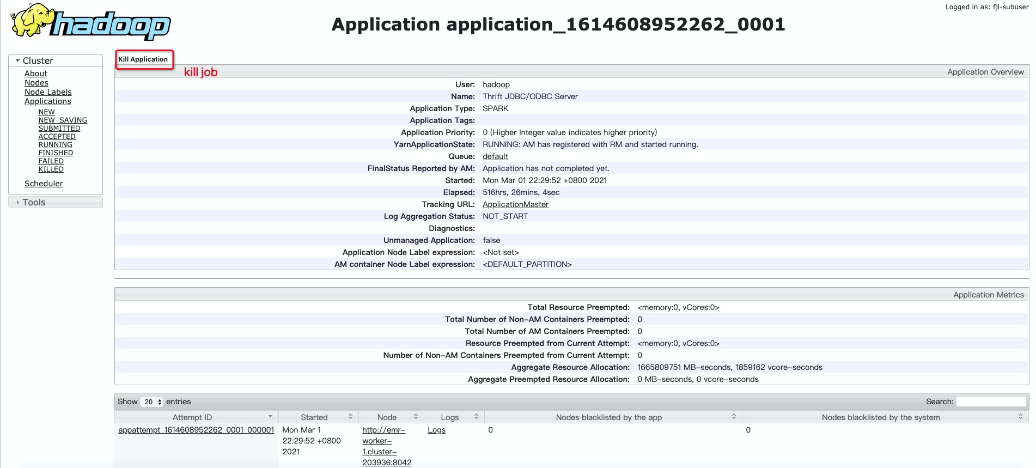Select the page title 'Application application_1614608952262_0001'
1036x468 pixels.
tap(558, 25)
